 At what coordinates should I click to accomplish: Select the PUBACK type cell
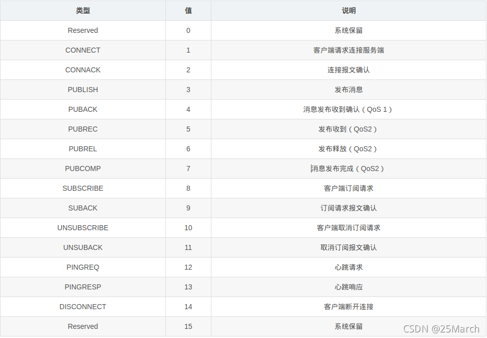(83, 109)
